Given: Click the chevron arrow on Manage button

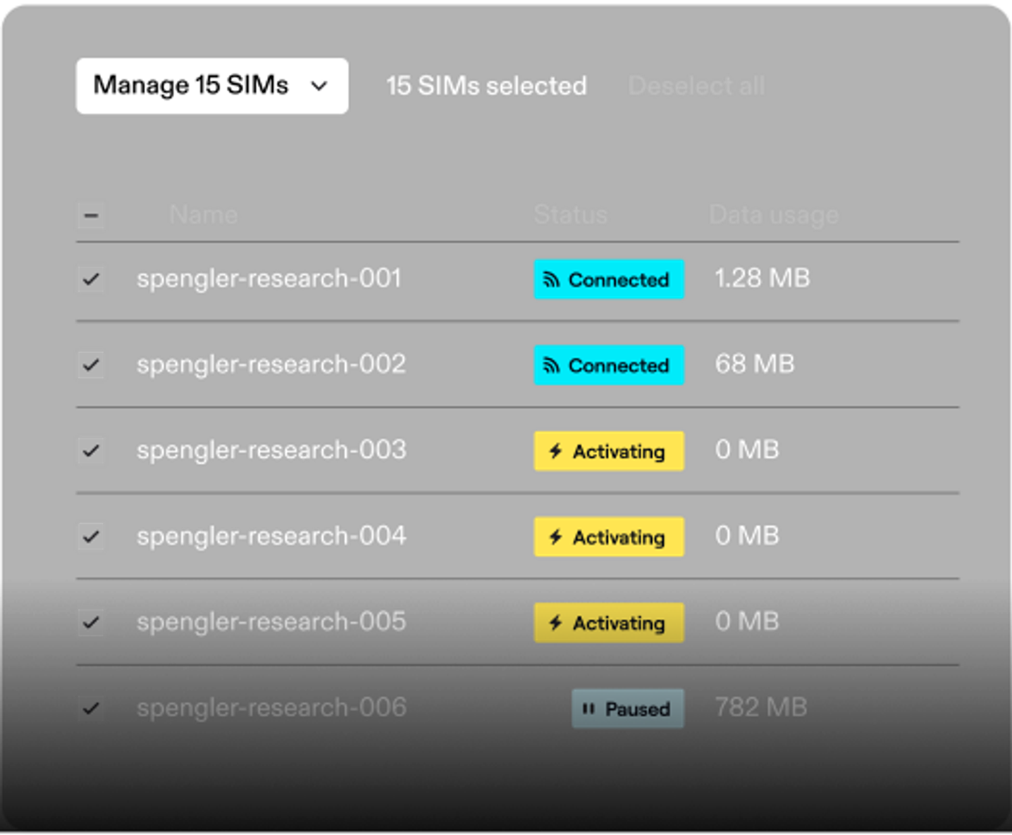Looking at the screenshot, I should click(320, 86).
